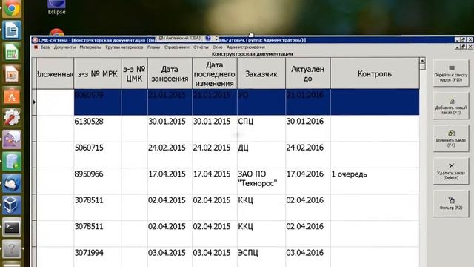The image size is (474, 267).
Task: Open Pidgin messenger from the dock
Action: [12, 139]
